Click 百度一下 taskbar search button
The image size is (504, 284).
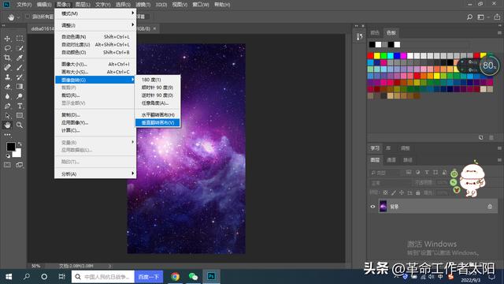click(149, 277)
